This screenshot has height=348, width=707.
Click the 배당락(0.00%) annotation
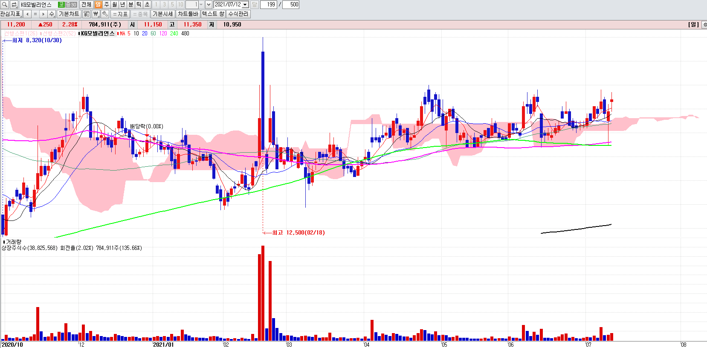tap(146, 126)
